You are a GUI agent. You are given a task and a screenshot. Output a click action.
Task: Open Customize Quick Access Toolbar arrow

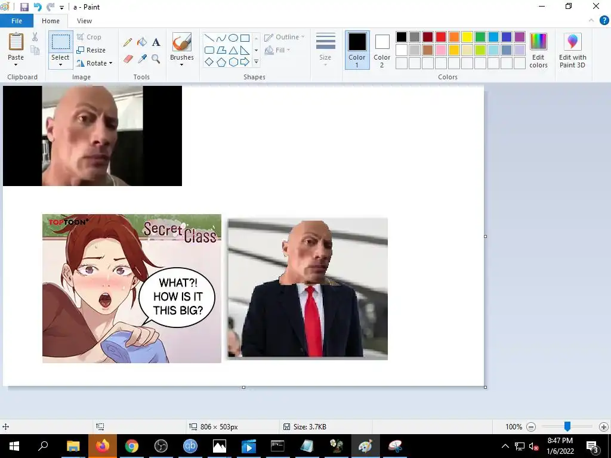[x=61, y=7]
